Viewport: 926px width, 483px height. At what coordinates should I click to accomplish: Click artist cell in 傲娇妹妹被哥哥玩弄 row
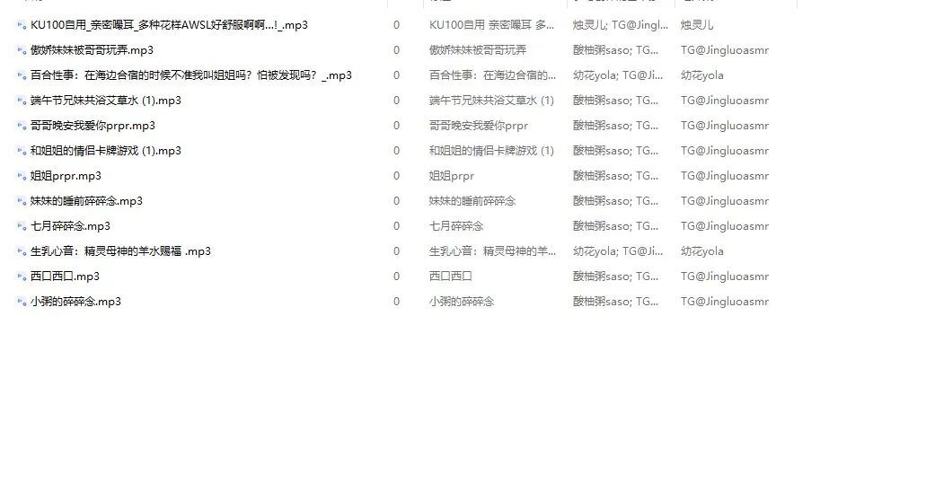(614, 50)
